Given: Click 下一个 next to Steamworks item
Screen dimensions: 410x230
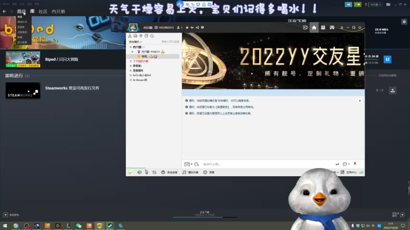Looking at the screenshot, I should [x=380, y=90].
